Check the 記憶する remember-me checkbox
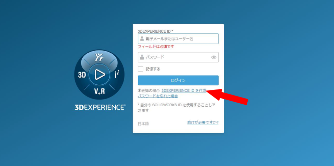The width and height of the screenshot is (334, 166). pyautogui.click(x=141, y=69)
